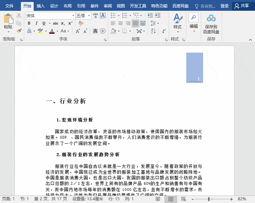The height and width of the screenshot is (203, 255).
Task: Apply the dark red font color
Action: (52, 31)
